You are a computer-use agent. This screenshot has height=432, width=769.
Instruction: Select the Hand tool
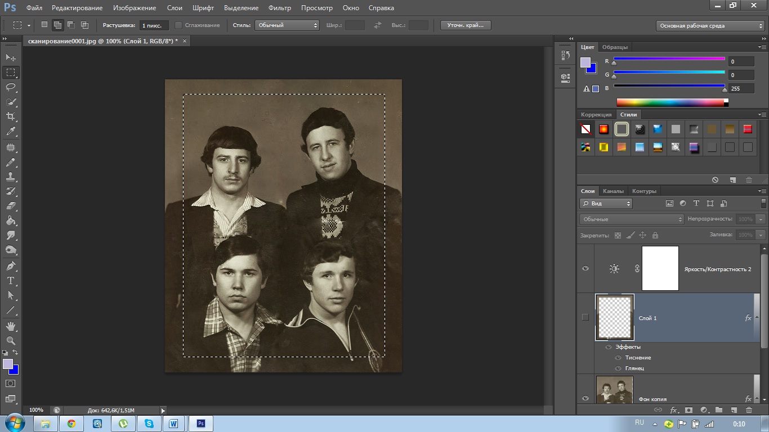tap(11, 326)
